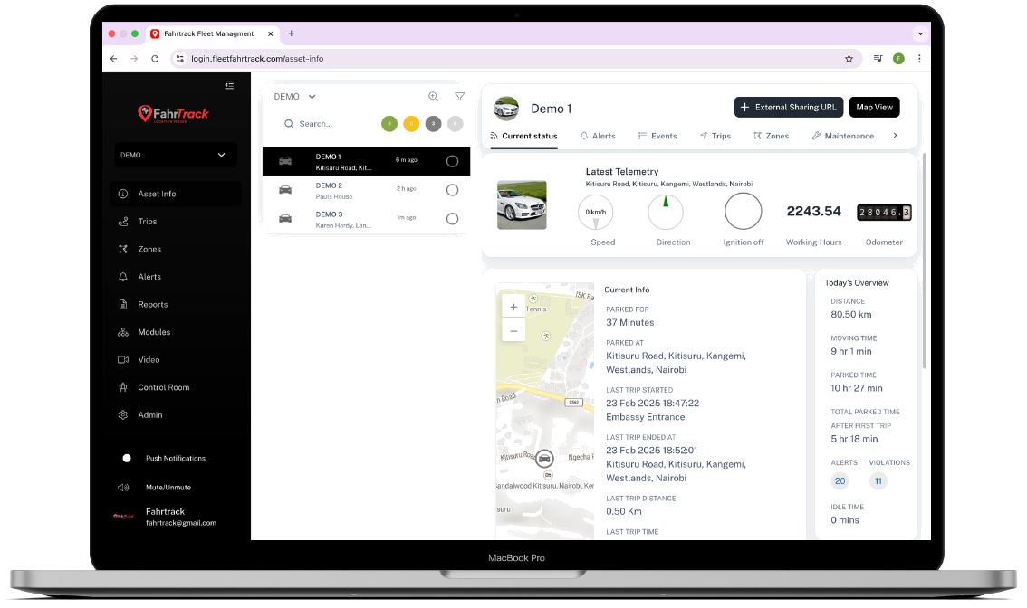Click the Ignition off indicator

coord(743,212)
